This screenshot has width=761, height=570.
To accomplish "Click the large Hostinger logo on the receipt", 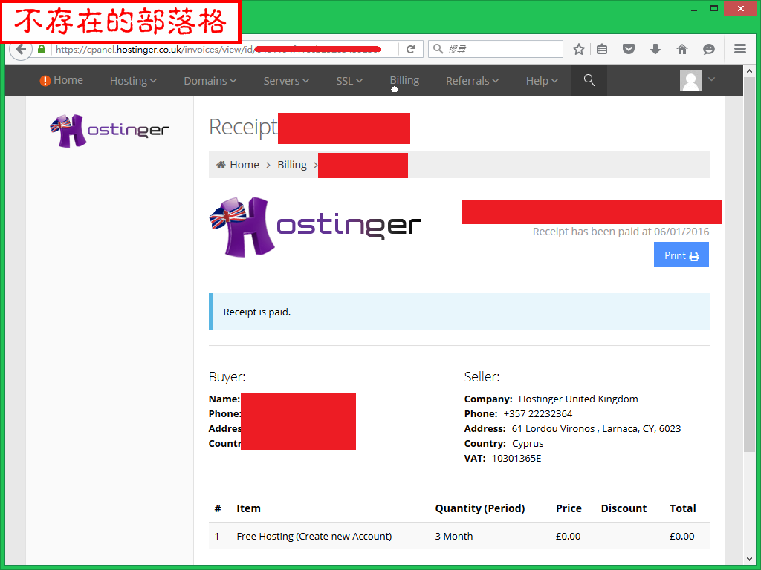I will (315, 227).
